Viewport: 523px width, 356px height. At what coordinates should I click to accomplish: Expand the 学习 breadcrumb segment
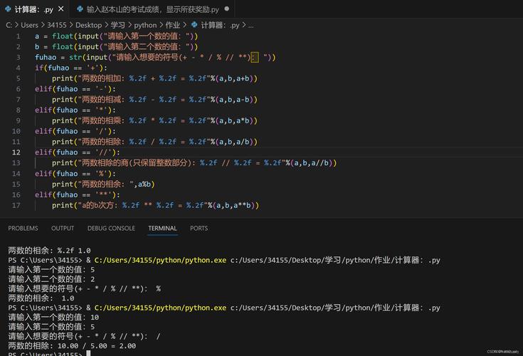pyautogui.click(x=117, y=25)
